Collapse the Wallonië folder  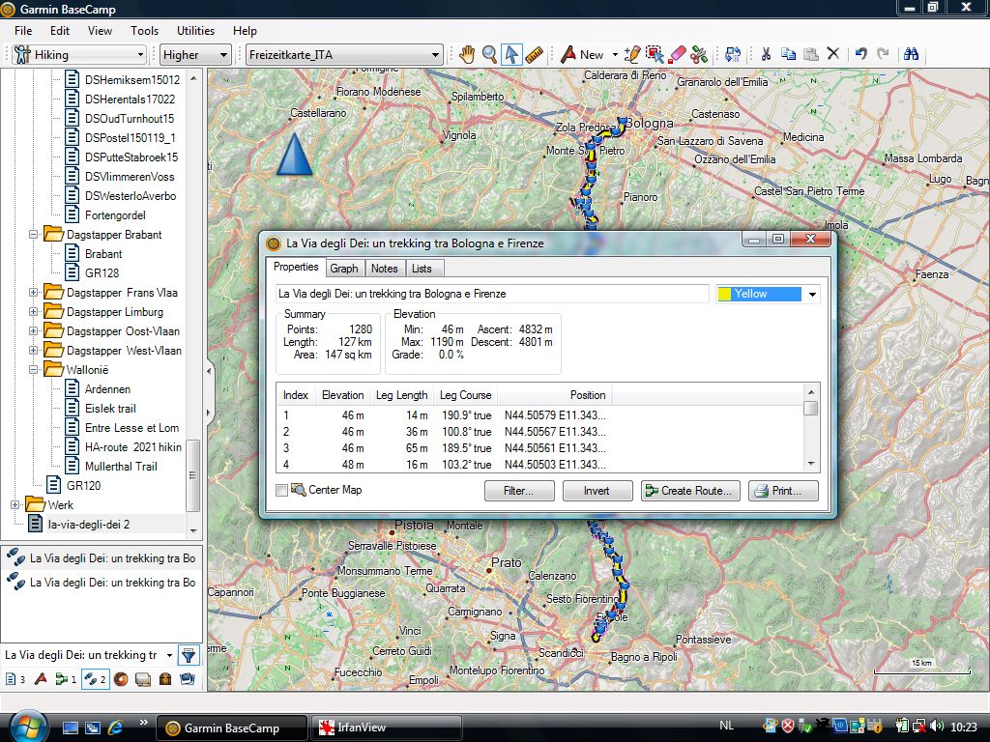pyautogui.click(x=34, y=370)
